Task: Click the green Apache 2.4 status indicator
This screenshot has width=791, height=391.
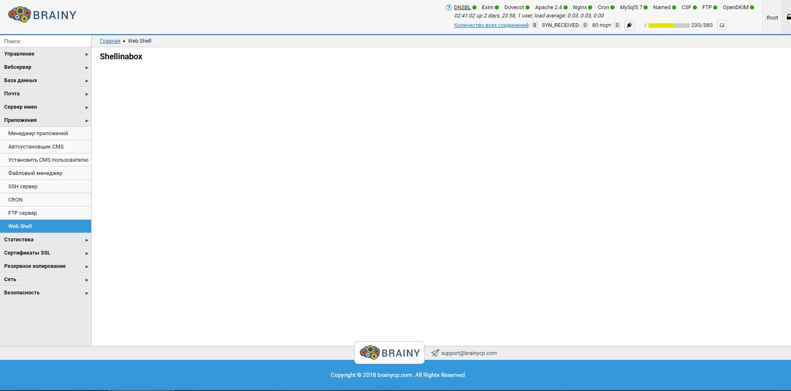Action: pos(566,7)
